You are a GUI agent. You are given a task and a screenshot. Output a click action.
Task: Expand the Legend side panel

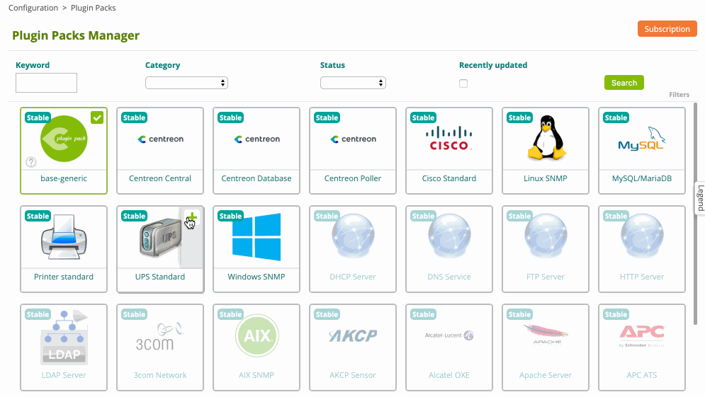[700, 197]
